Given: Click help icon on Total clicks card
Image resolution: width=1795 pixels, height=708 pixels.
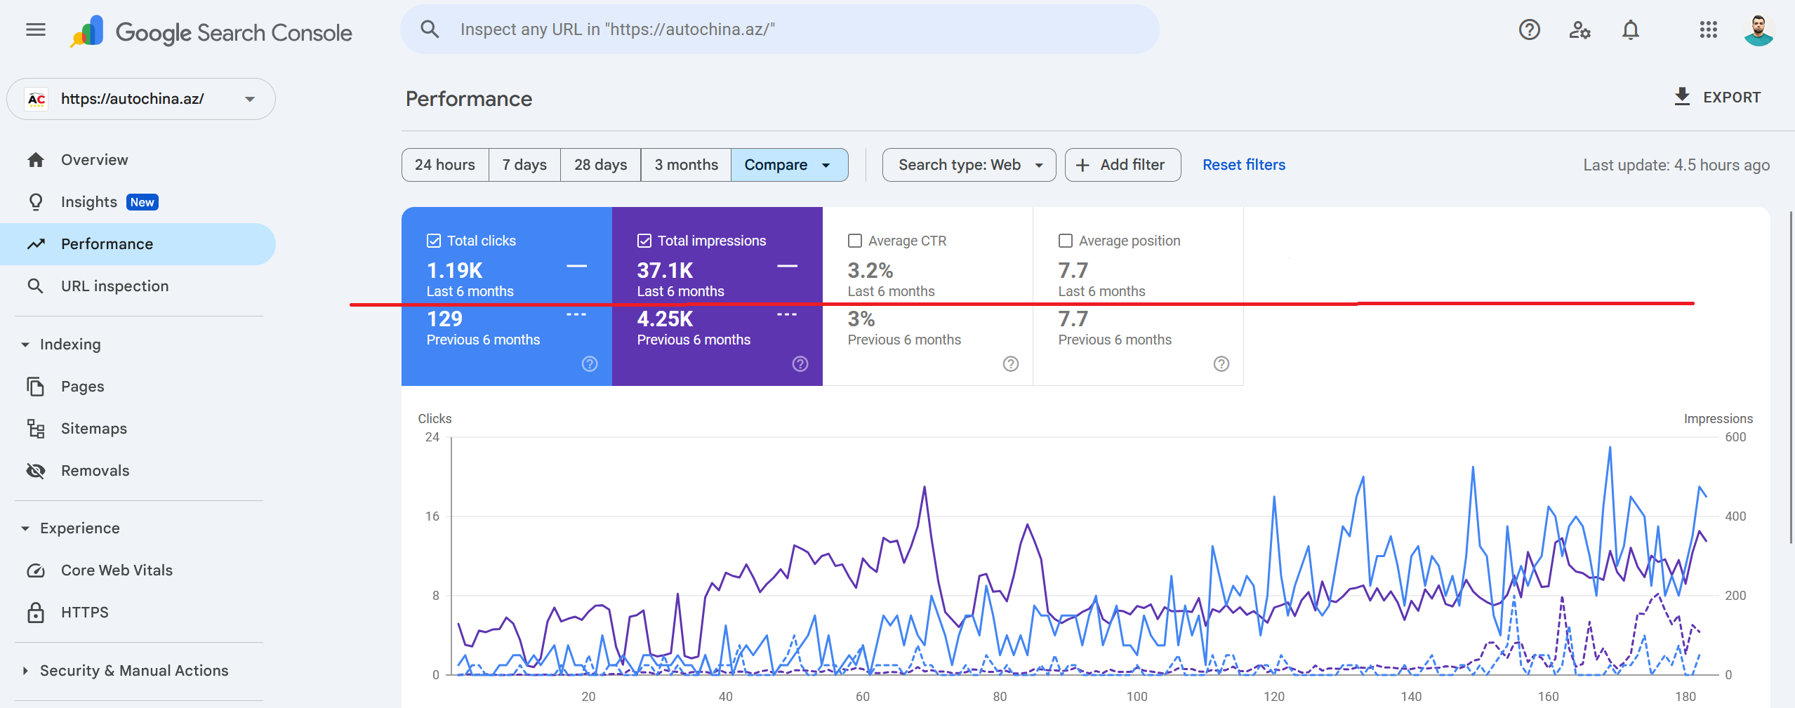Looking at the screenshot, I should [590, 363].
